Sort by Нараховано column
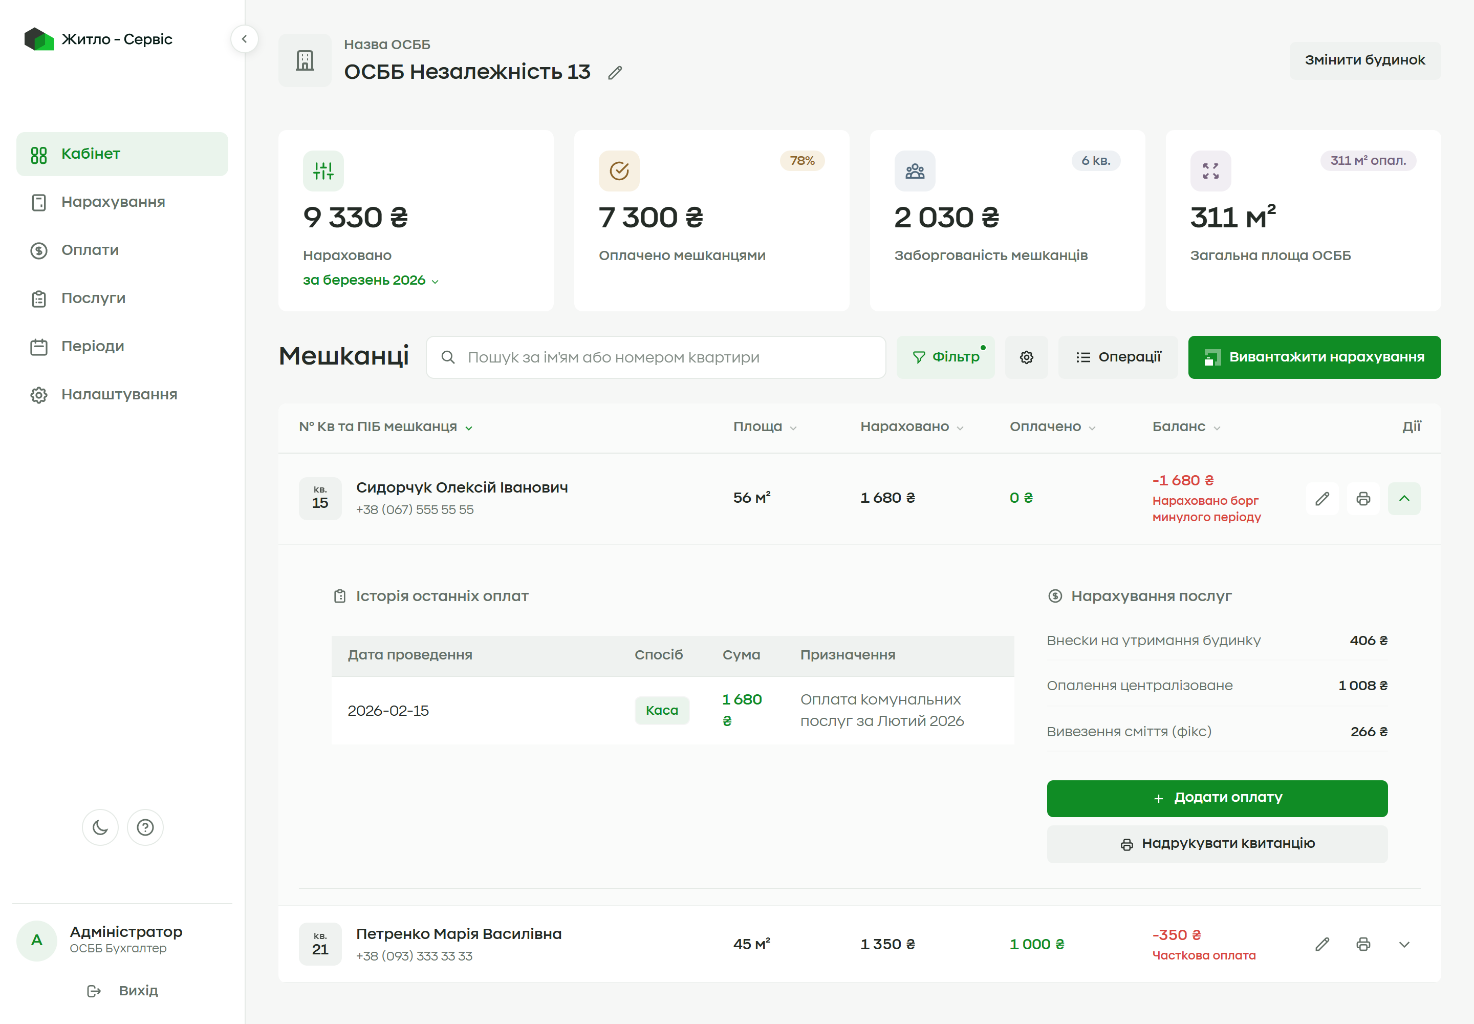The width and height of the screenshot is (1474, 1024). pos(912,426)
